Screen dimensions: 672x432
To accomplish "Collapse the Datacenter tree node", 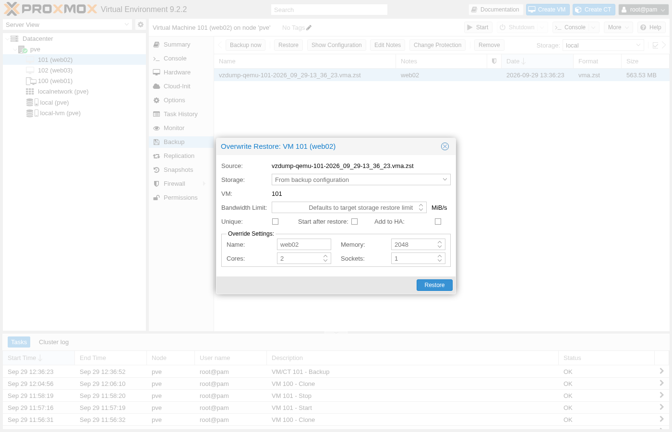I will coord(7,39).
